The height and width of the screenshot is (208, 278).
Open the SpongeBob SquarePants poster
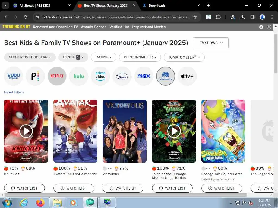click(x=223, y=131)
